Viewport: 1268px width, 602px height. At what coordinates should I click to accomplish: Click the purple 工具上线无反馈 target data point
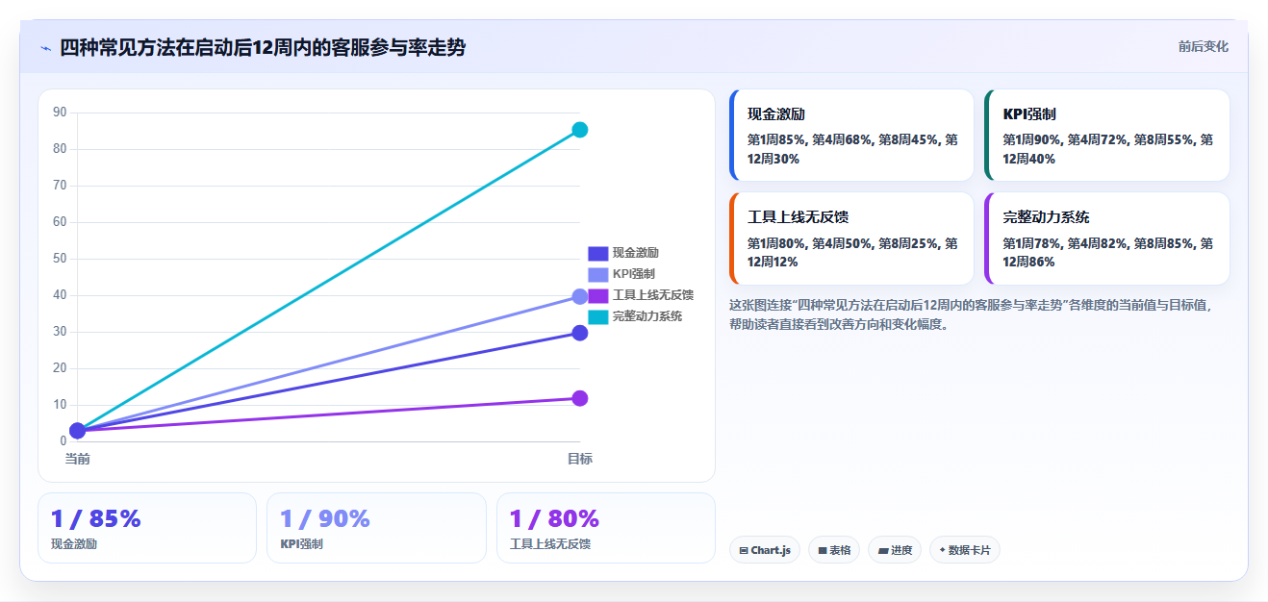[x=580, y=398]
